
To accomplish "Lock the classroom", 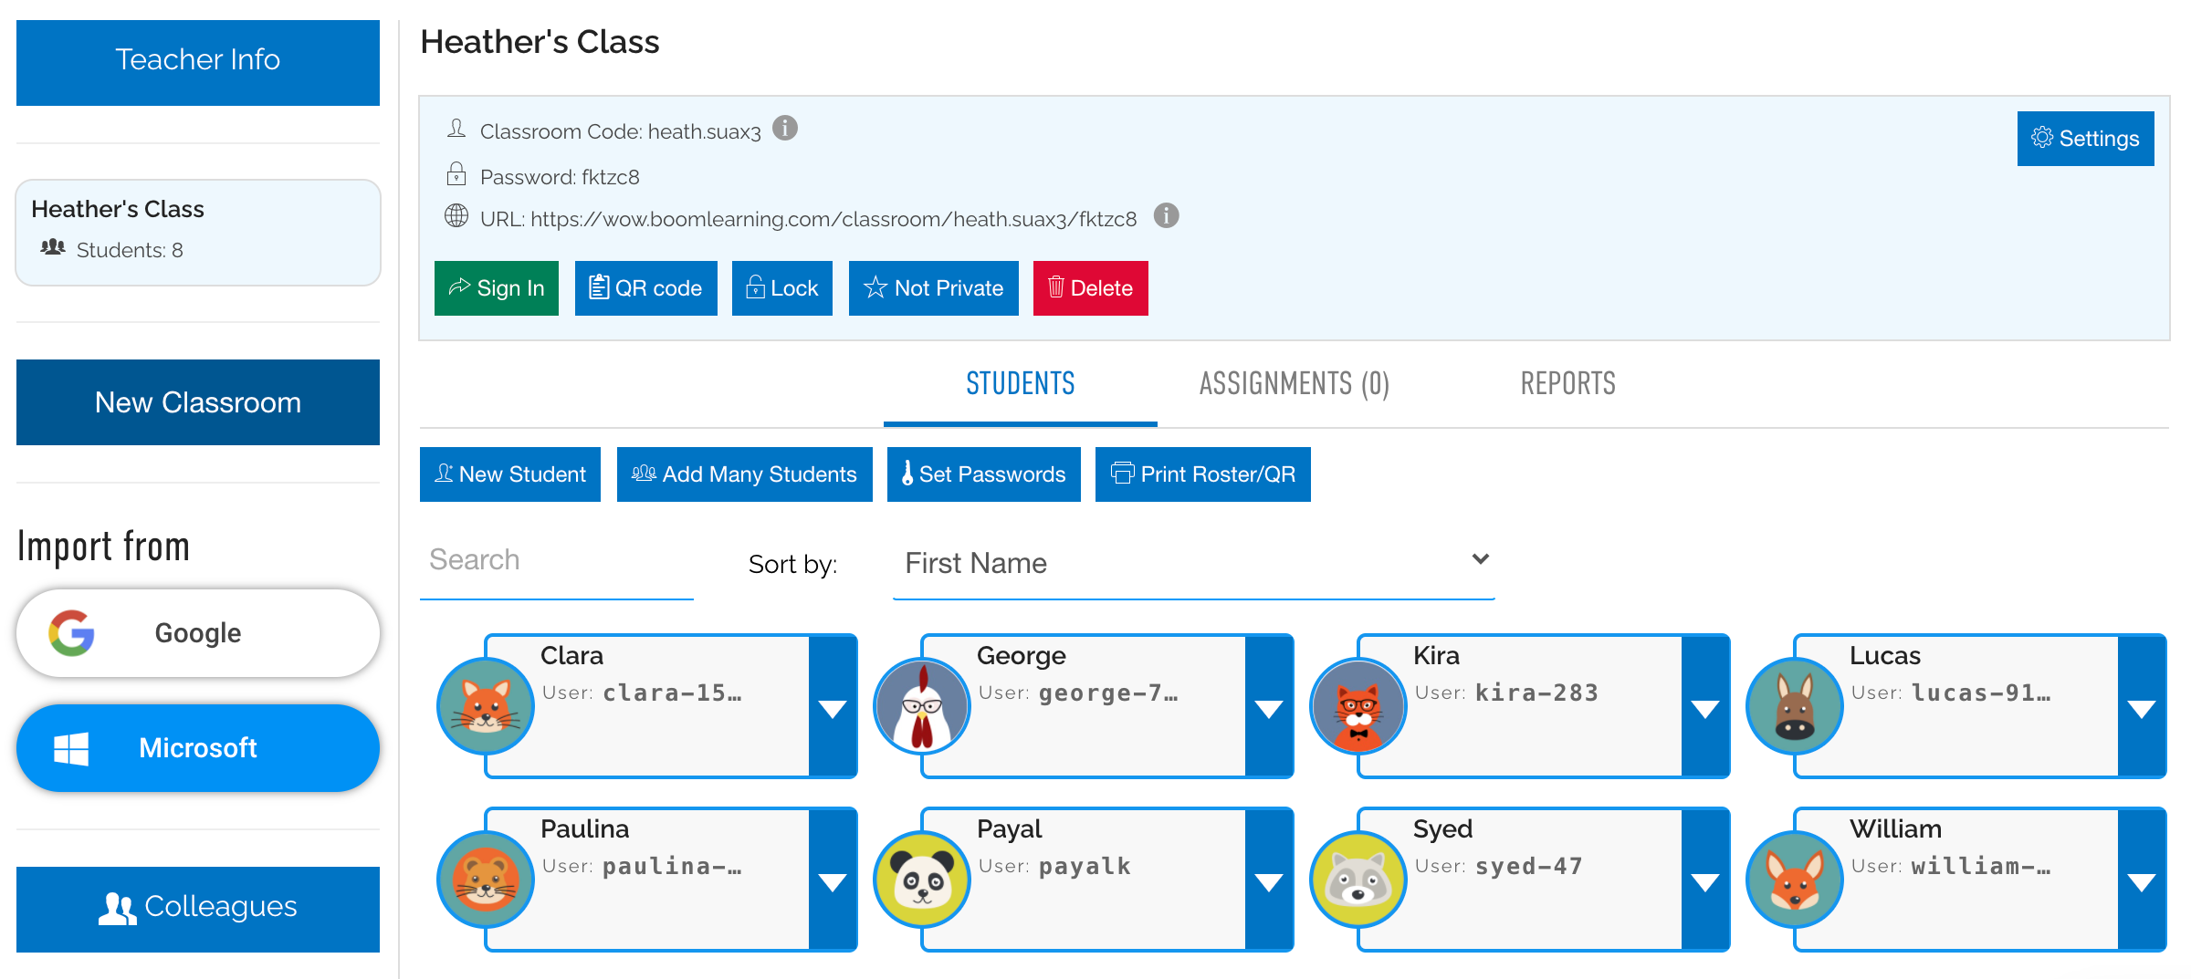I will (x=782, y=288).
